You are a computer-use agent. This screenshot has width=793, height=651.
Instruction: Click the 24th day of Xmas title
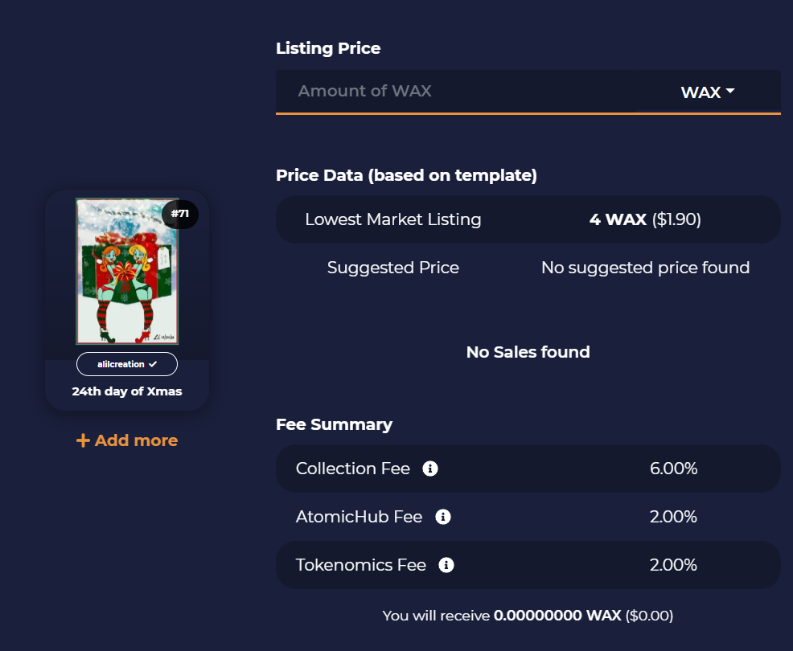click(x=127, y=391)
